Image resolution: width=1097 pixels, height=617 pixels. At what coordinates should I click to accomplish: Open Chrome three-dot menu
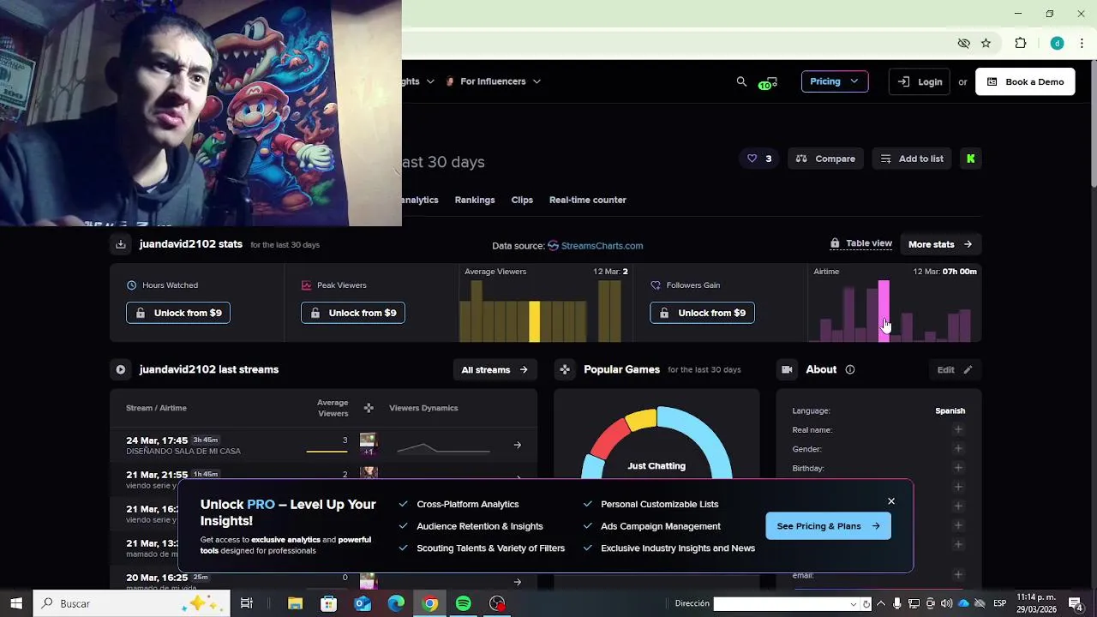[x=1082, y=43]
